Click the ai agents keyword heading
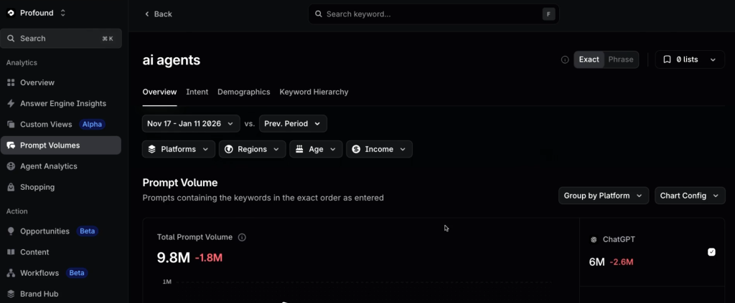735x303 pixels. [171, 60]
